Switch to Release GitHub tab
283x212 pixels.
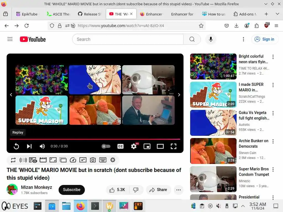90,14
